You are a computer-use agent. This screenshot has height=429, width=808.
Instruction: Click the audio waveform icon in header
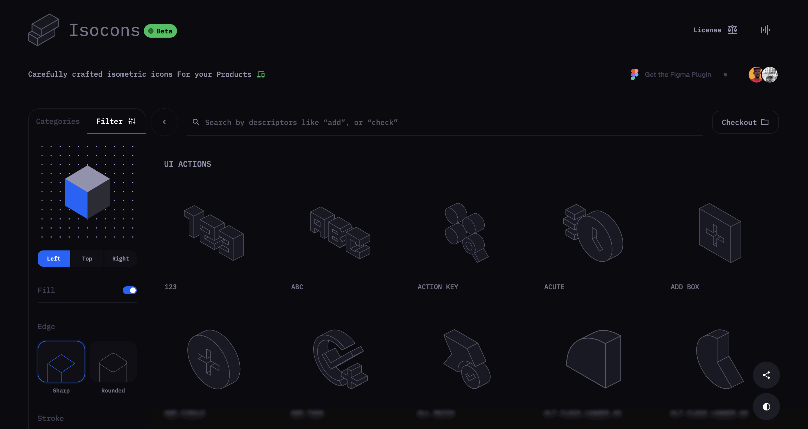(765, 30)
